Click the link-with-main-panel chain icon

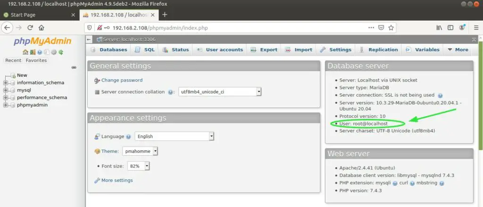pos(74,67)
